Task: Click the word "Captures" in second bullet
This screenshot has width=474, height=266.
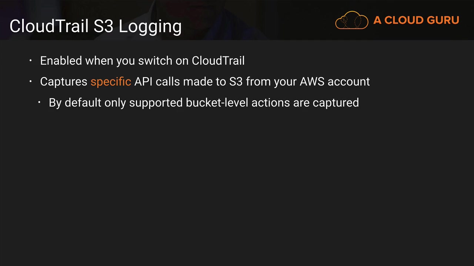Action: tap(63, 82)
